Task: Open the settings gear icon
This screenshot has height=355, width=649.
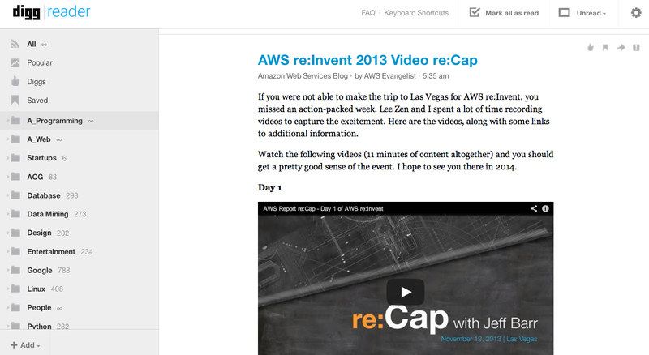Action: click(x=636, y=13)
